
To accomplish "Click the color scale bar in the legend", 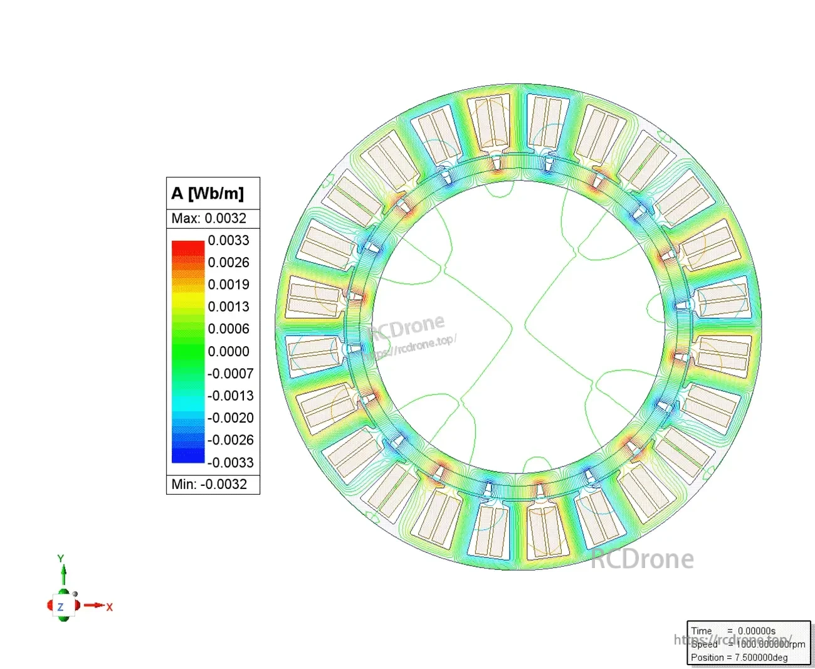I will pyautogui.click(x=188, y=352).
